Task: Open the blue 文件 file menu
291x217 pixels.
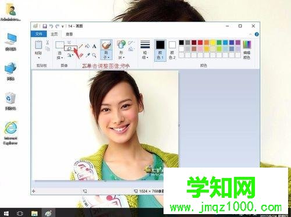Action: (x=38, y=34)
